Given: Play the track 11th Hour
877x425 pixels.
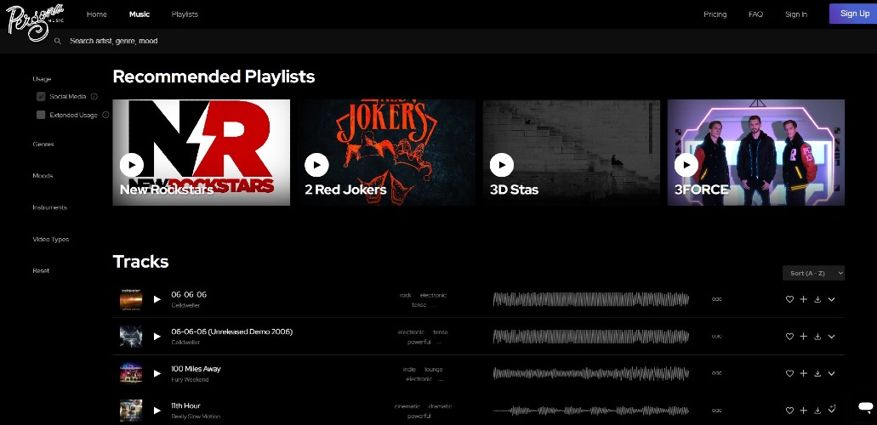Looking at the screenshot, I should [x=157, y=411].
